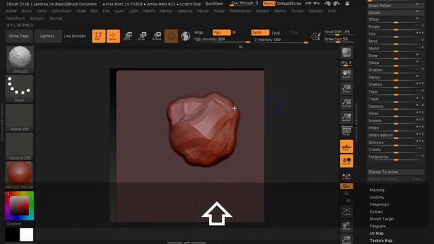Adjust the Draw Size slider
Viewport: 434px width, 244px height.
(x=338, y=40)
